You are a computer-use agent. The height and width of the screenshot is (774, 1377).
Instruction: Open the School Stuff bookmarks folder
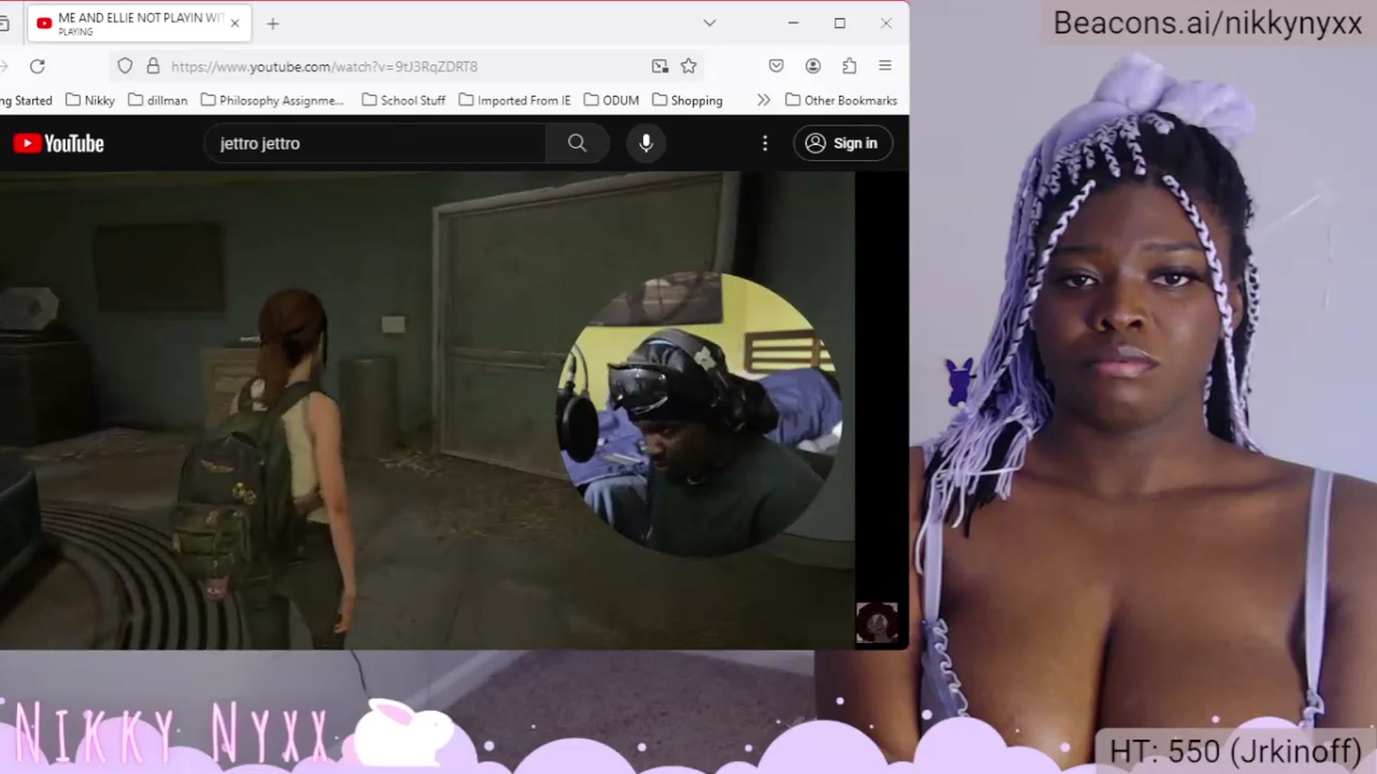(x=404, y=100)
